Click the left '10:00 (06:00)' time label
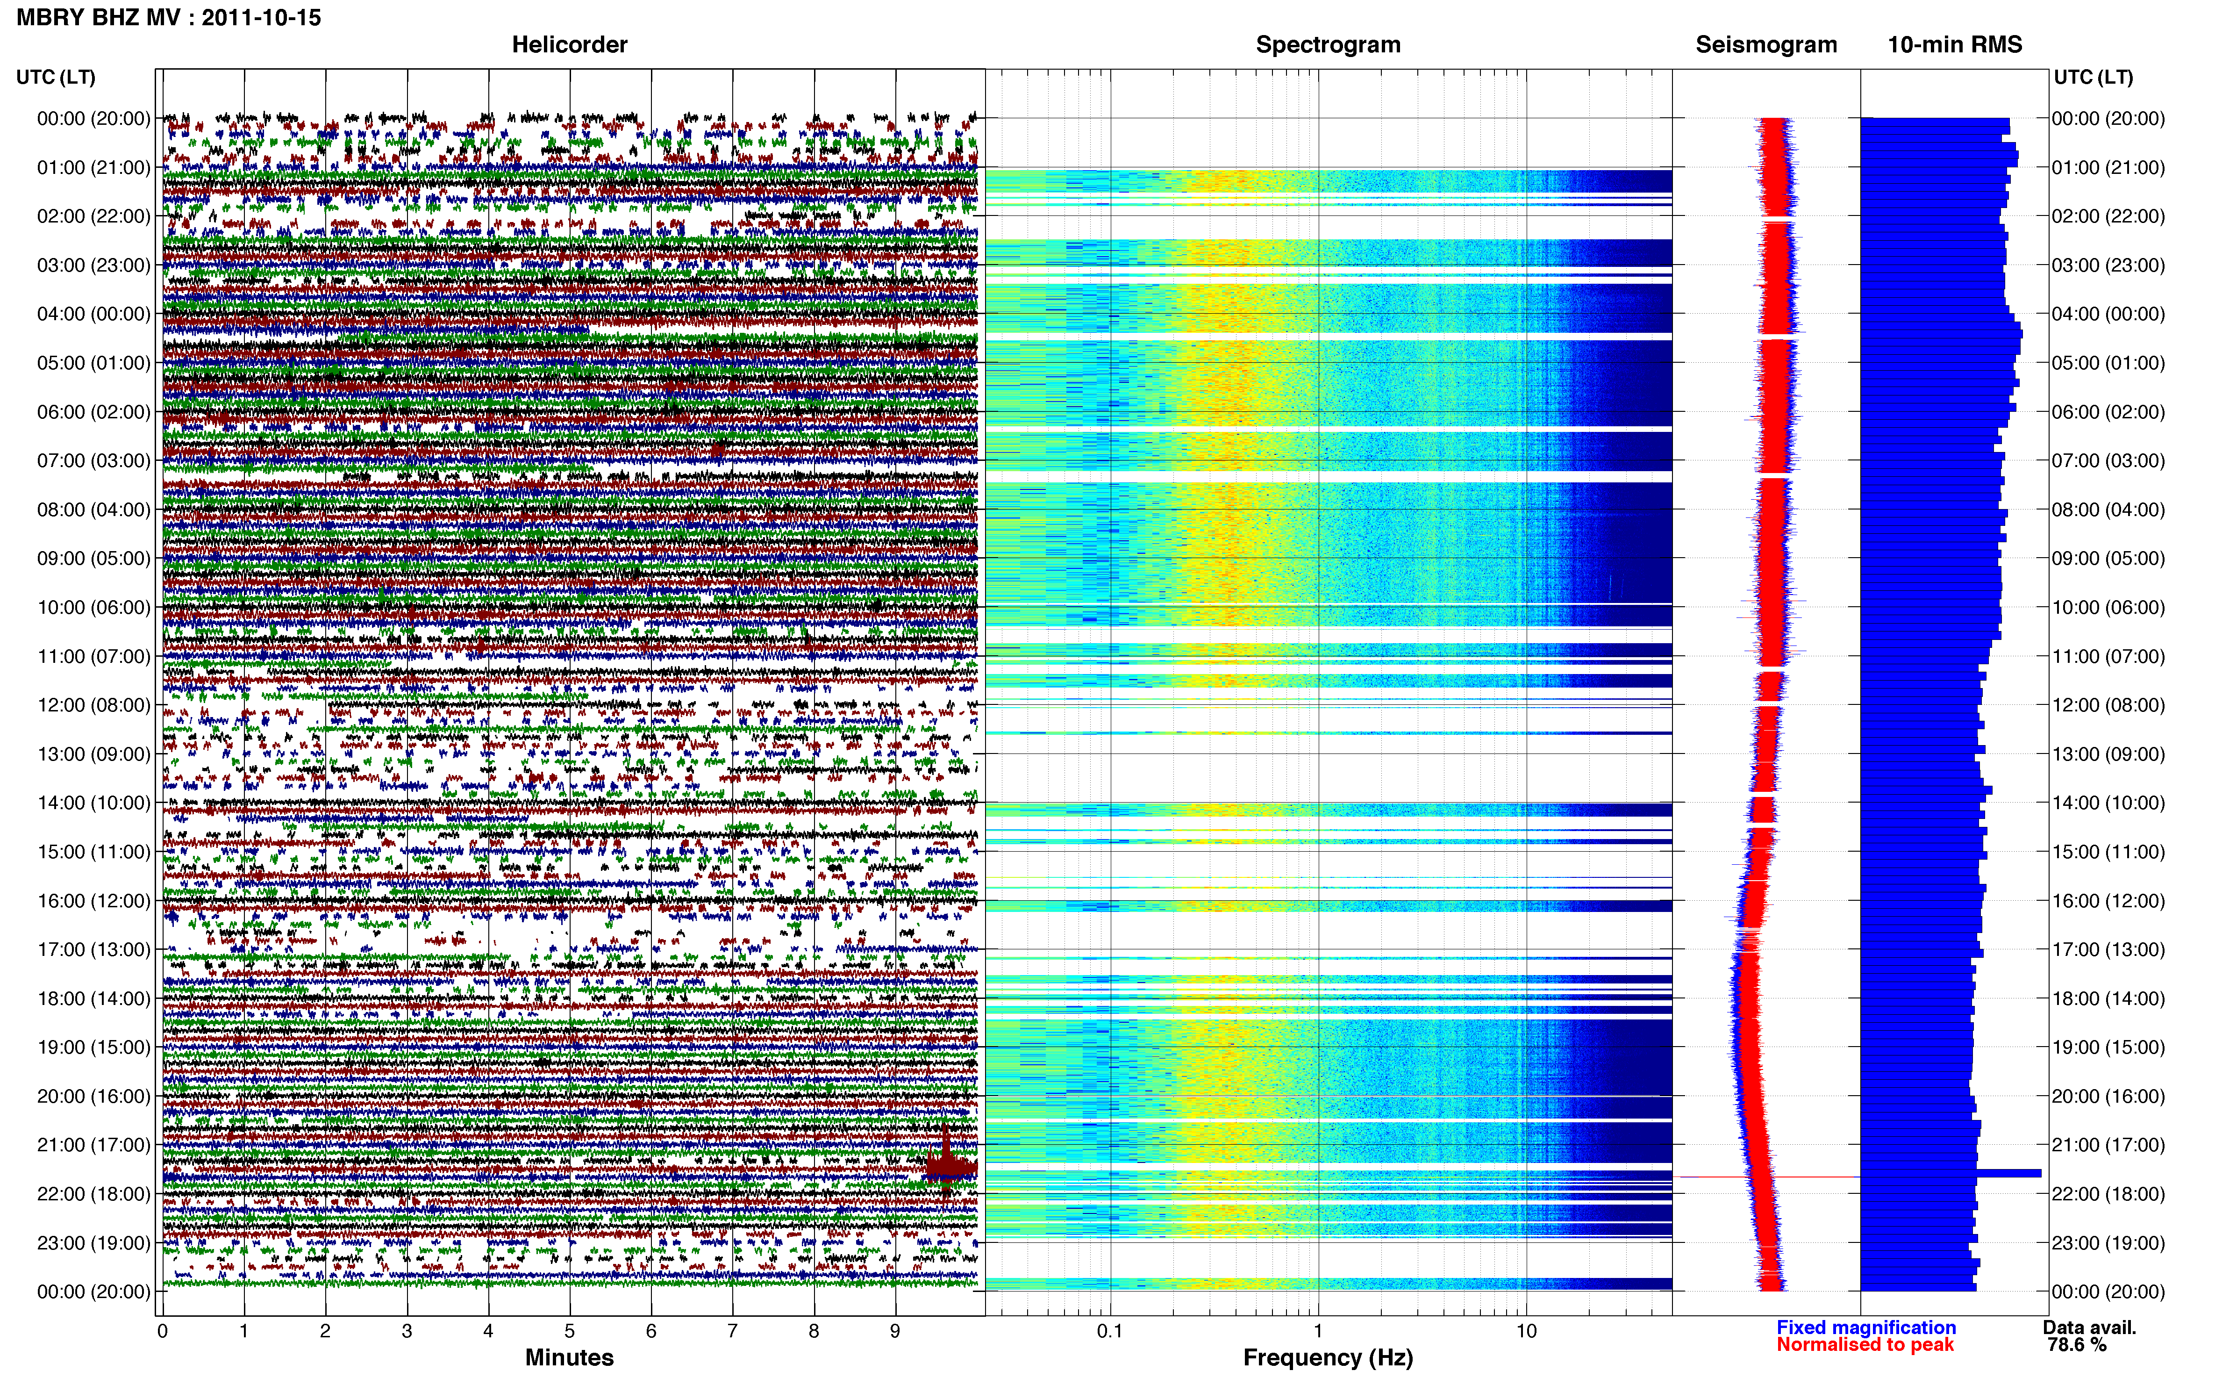 [93, 607]
